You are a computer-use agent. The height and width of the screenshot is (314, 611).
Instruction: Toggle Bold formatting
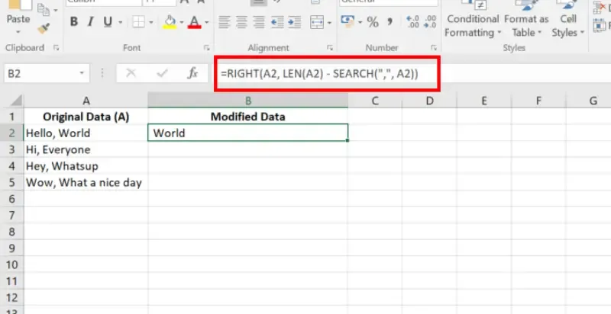(x=73, y=22)
